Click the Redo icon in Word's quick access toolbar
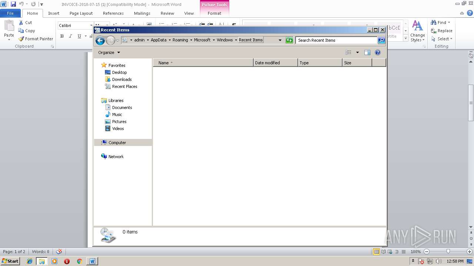 click(33, 4)
